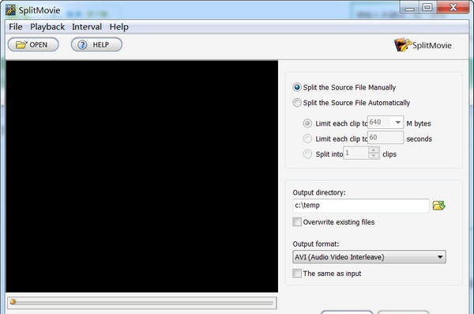Maximize the SplitMovie window
Image resolution: width=474 pixels, height=314 pixels.
[427, 8]
